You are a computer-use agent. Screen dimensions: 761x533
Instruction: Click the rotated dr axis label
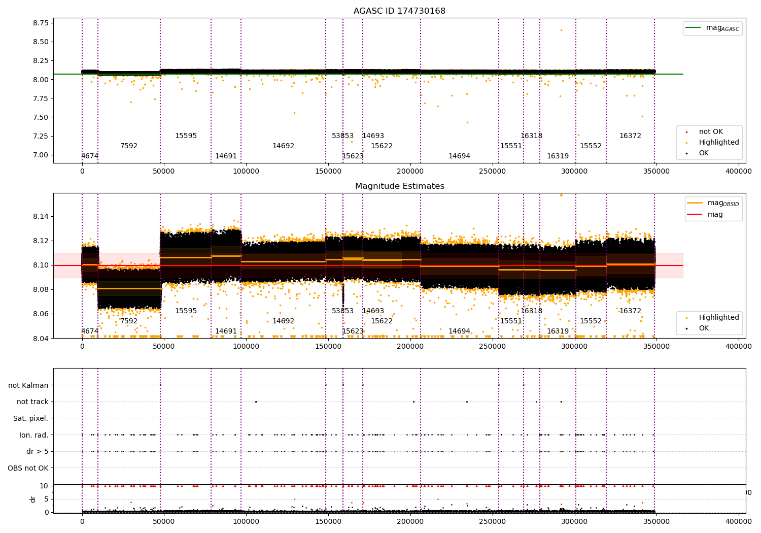(x=33, y=499)
